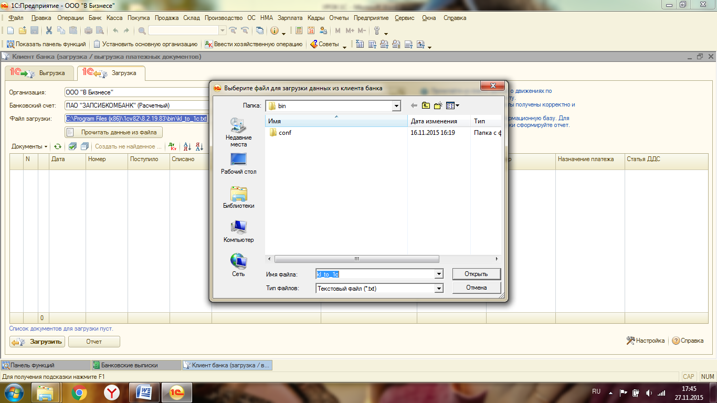Image resolution: width=717 pixels, height=403 pixels.
Task: Click the Undo arrow icon
Action: [x=115, y=30]
